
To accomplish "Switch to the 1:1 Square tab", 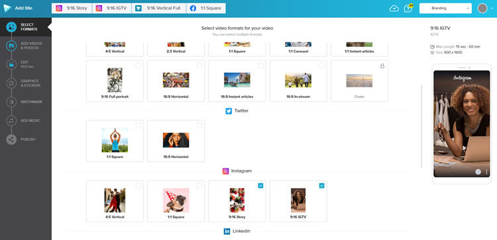I will [206, 8].
